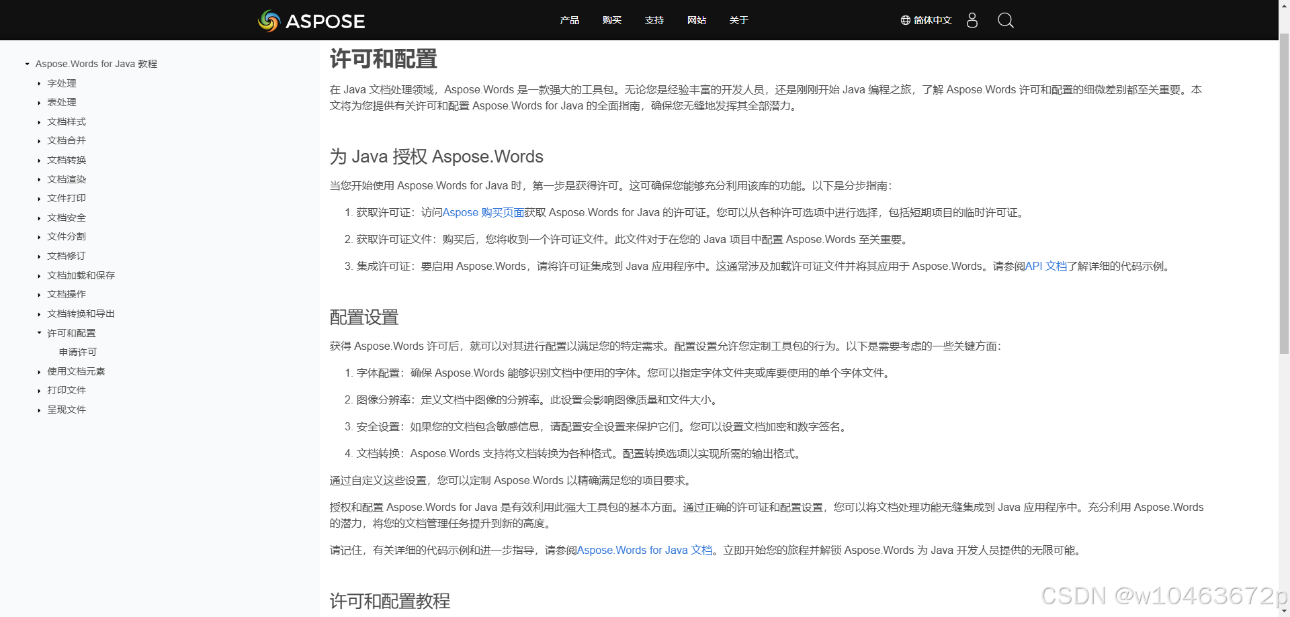Follow the API 文档 link
Screen dimensions: 1290x617
(x=1046, y=266)
